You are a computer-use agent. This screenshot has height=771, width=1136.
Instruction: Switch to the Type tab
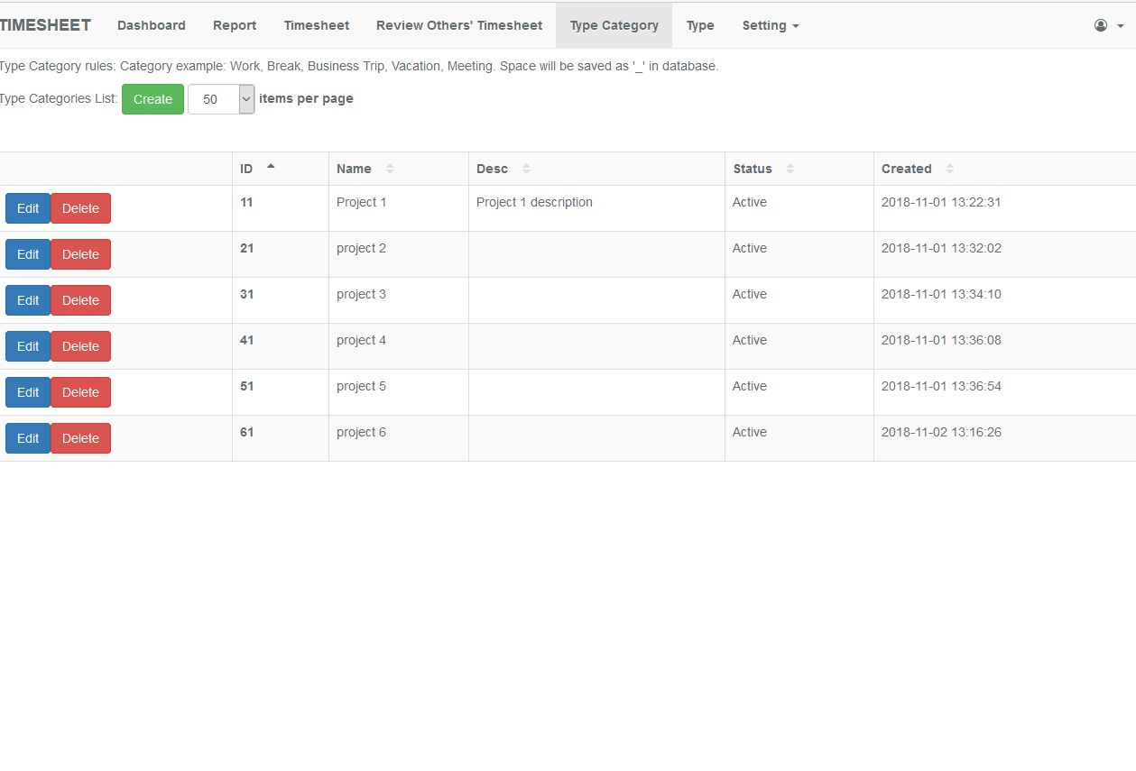700,25
